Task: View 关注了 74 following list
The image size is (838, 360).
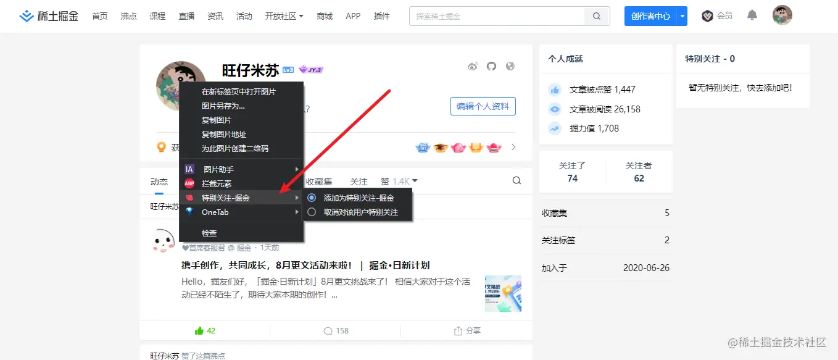Action: tap(572, 172)
